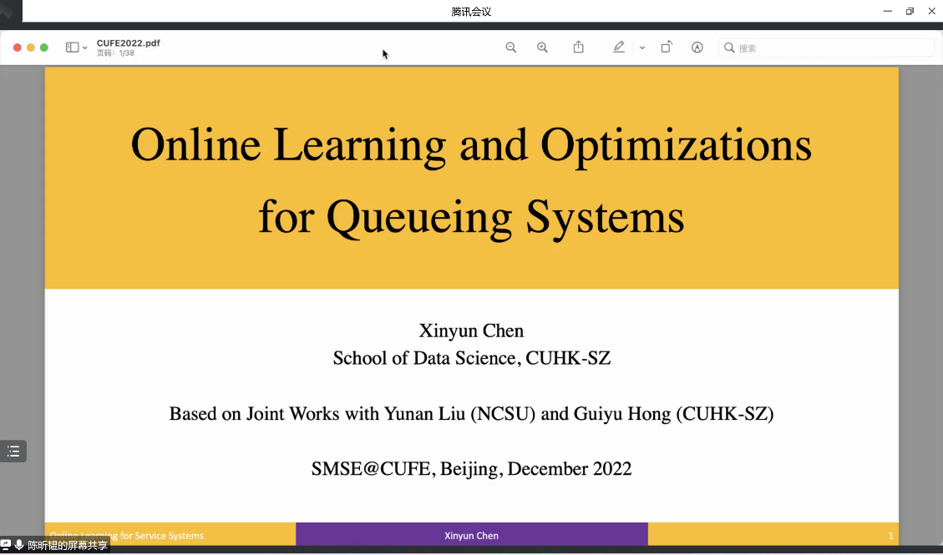
Task: Restore the 腾讯会议 meeting window size
Action: coord(910,11)
